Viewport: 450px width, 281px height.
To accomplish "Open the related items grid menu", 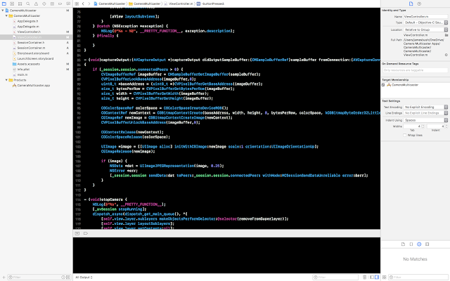I will pyautogui.click(x=77, y=4).
